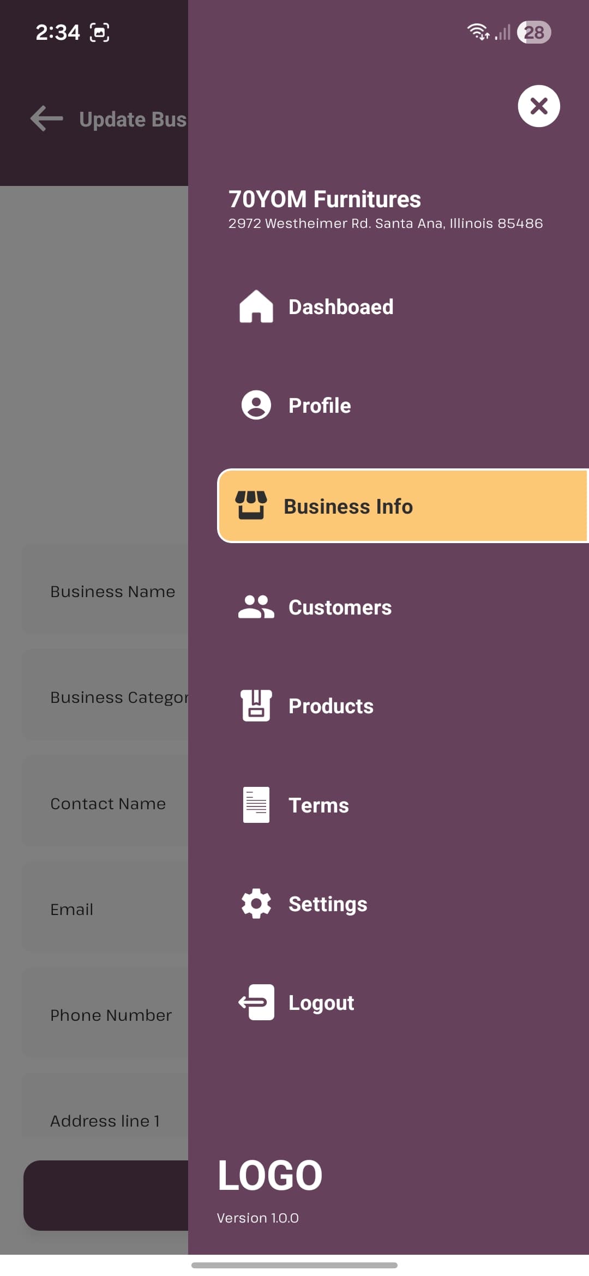This screenshot has height=1276, width=589.
Task: Open the Dashboaed menu entry
Action: tap(341, 306)
